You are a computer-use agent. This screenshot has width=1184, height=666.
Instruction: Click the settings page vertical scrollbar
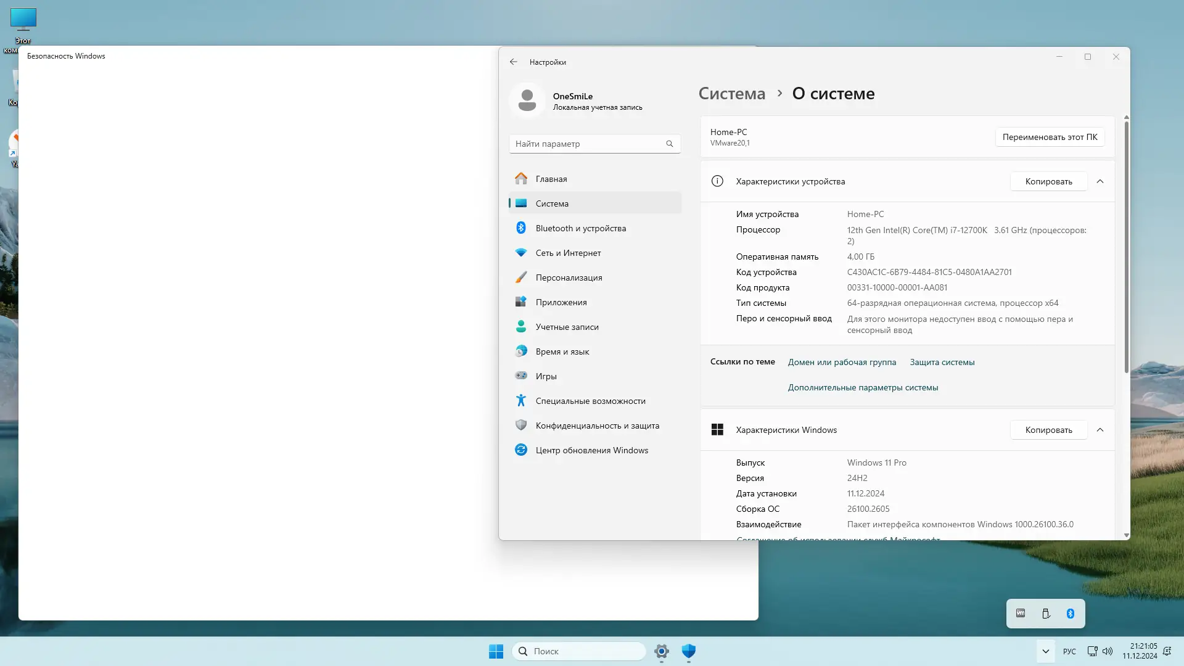(1126, 247)
